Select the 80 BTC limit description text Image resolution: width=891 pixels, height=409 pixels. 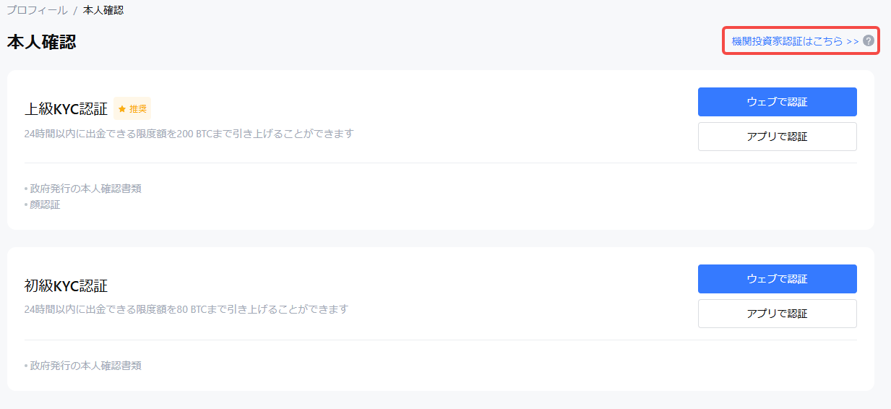pos(186,309)
